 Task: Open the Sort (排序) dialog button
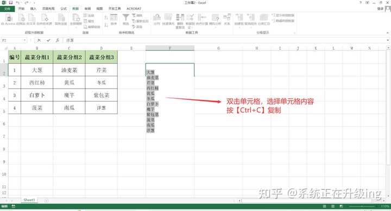click(x=113, y=19)
